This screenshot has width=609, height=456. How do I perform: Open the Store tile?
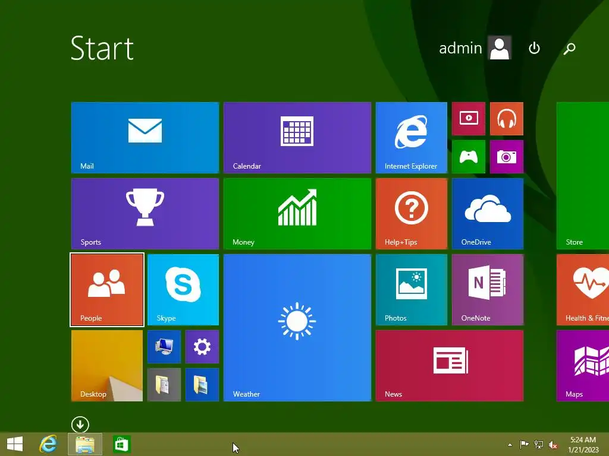coord(583,176)
